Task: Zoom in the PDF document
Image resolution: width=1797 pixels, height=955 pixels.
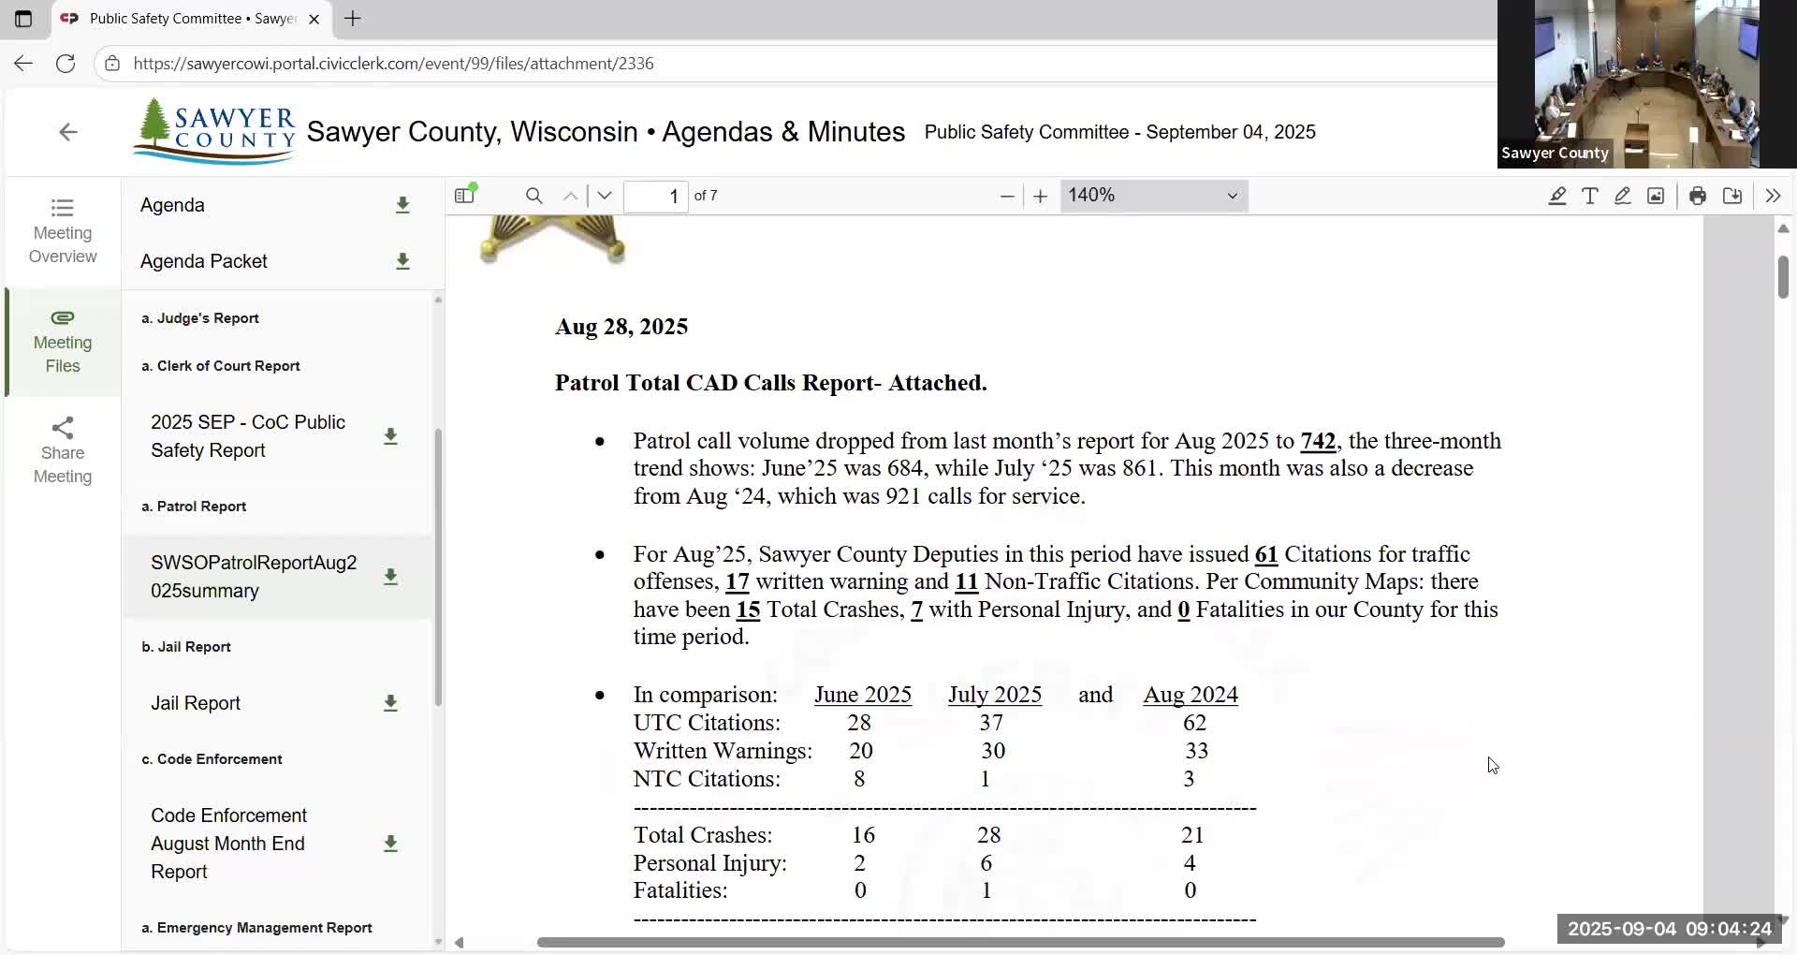Action: (1040, 196)
